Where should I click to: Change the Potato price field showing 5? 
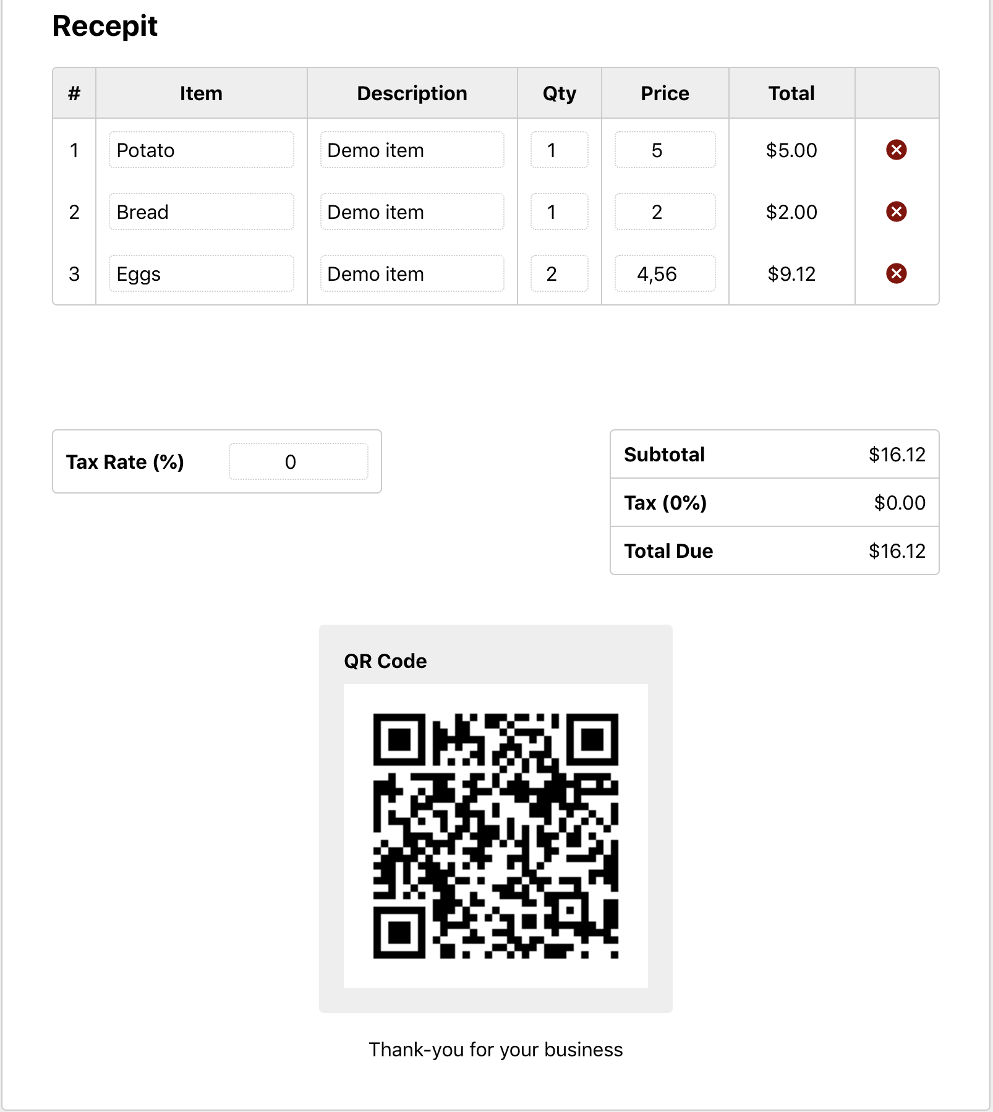[x=665, y=150]
